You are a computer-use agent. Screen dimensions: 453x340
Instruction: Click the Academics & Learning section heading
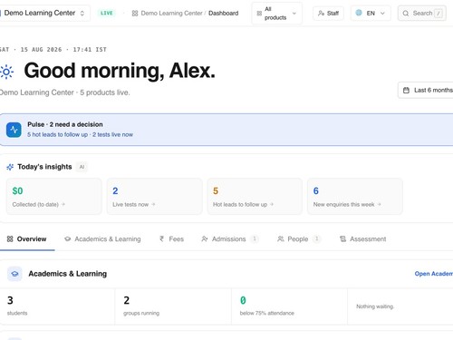click(68, 274)
